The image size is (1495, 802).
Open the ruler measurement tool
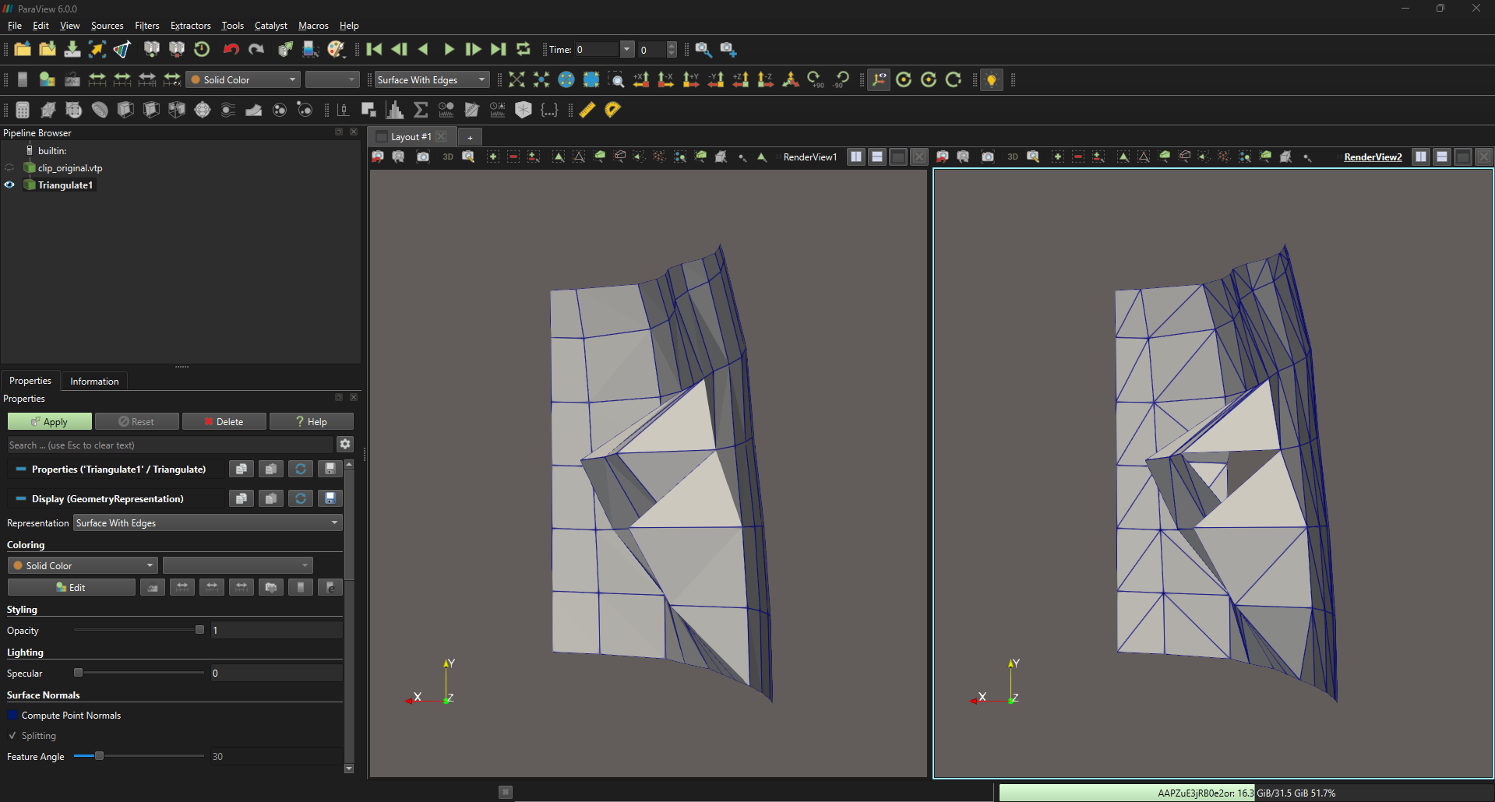(x=587, y=110)
